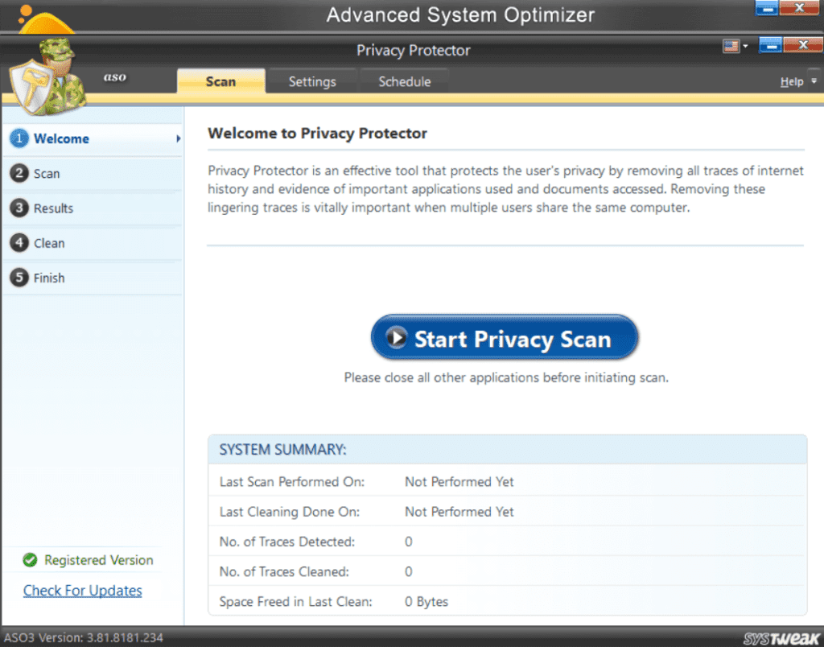Screen dimensions: 824x647
Task: Click Not Performed Yet value for Last Cleaning
Action: tap(459, 512)
